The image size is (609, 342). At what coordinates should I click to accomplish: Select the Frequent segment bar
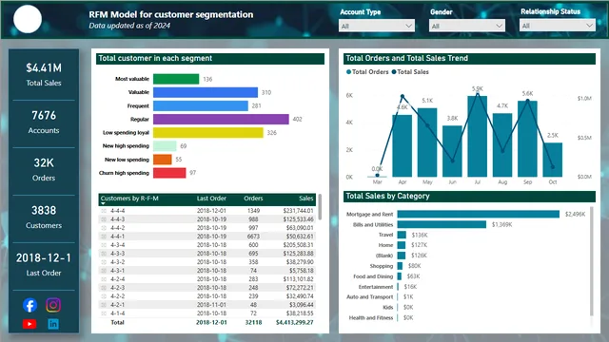tap(201, 105)
